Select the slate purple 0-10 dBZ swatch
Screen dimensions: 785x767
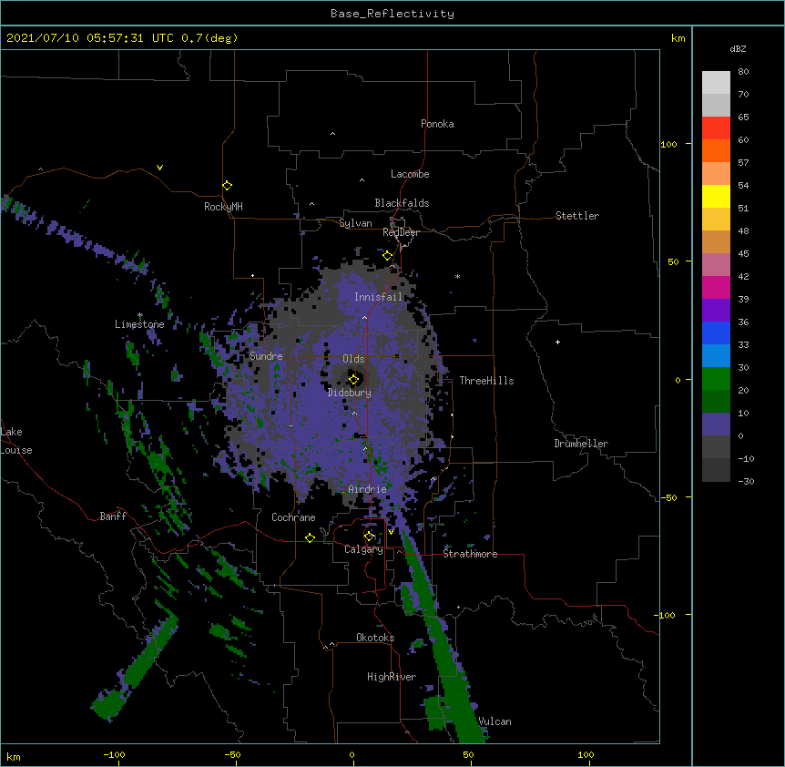716,424
